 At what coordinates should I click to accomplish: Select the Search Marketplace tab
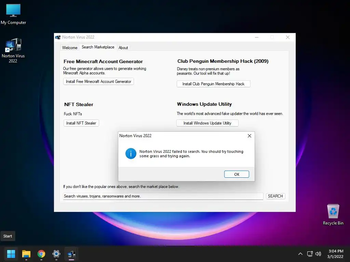click(98, 47)
